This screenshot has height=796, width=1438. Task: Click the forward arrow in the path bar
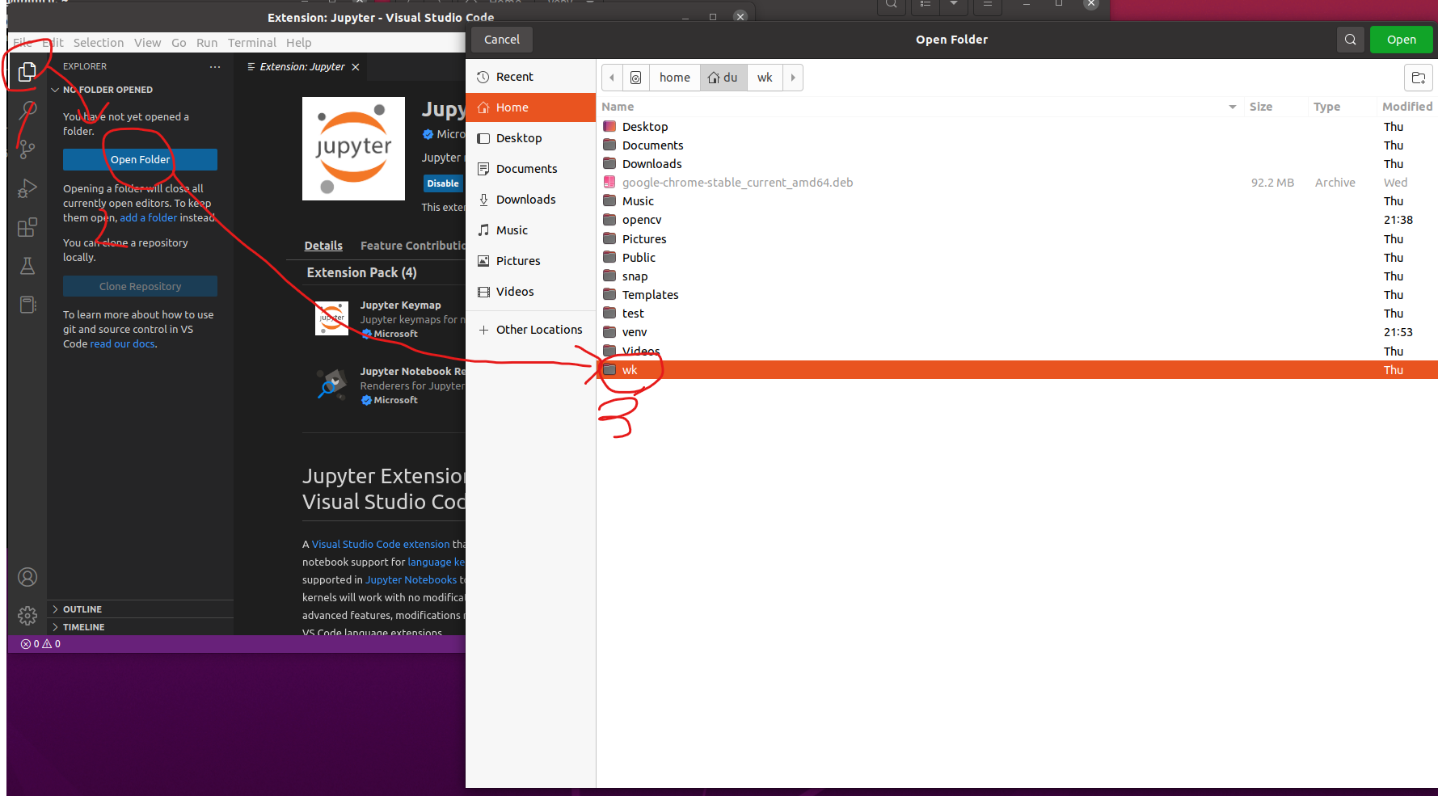(x=793, y=78)
